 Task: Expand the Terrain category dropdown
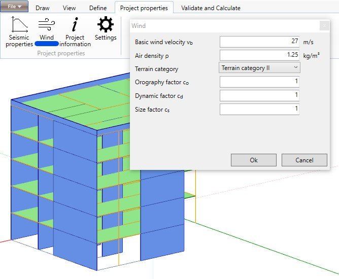[259, 68]
